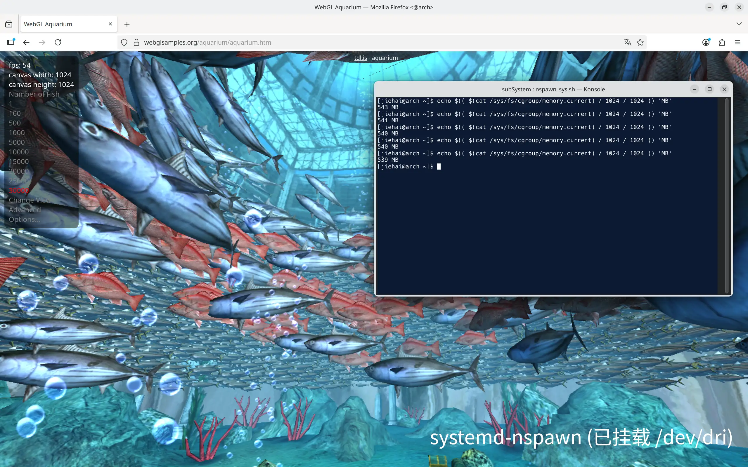Select 30000 fish option
This screenshot has width=748, height=467.
click(x=18, y=191)
